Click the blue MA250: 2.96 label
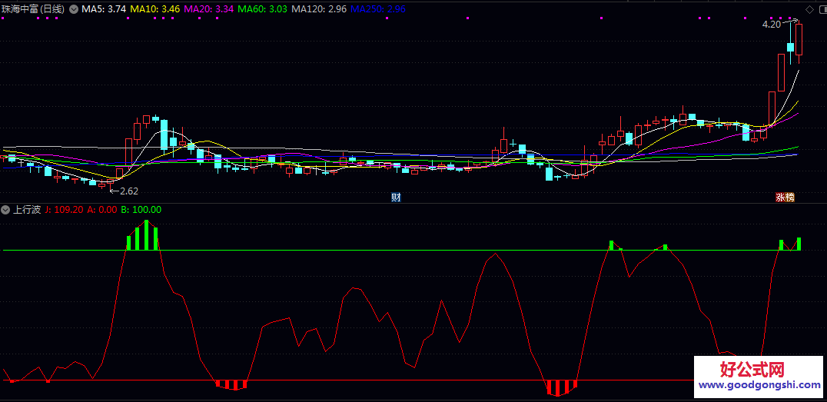 click(x=377, y=9)
